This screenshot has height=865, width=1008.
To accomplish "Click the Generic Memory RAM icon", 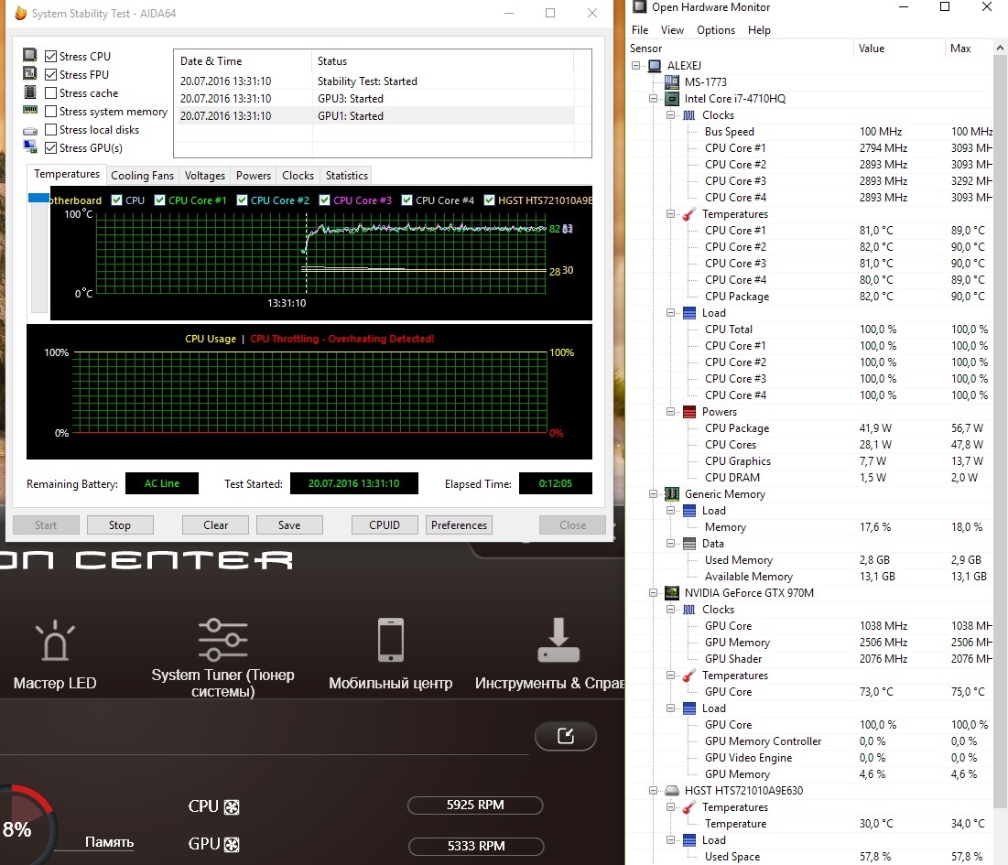I will click(x=672, y=493).
